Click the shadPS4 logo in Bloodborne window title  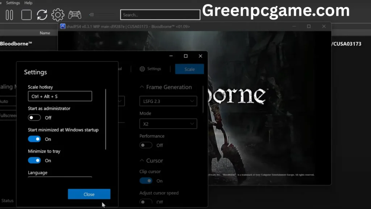pyautogui.click(x=63, y=26)
